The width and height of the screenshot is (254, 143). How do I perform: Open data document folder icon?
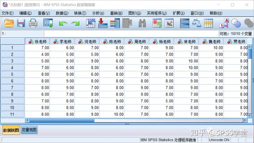coord(9,23)
